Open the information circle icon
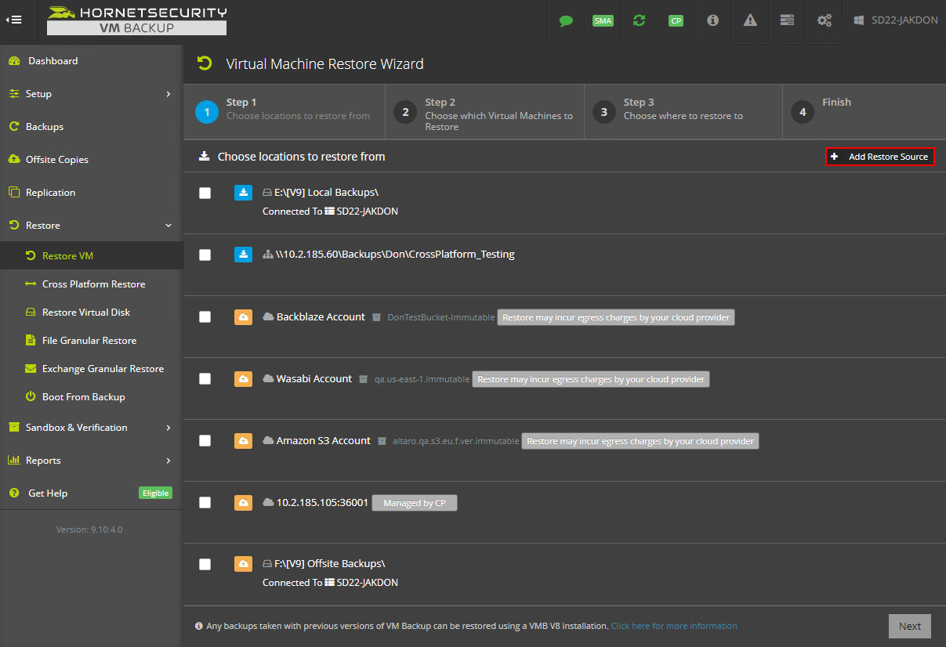Screen dimensions: 946x647 pos(712,21)
